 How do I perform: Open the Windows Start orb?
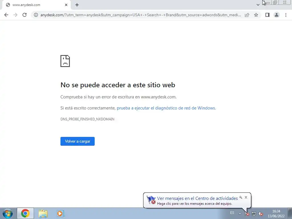point(8,213)
